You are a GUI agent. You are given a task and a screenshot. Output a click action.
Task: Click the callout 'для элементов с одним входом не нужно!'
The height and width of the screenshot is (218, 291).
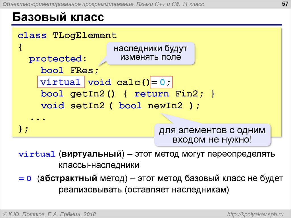pyautogui.click(x=212, y=135)
